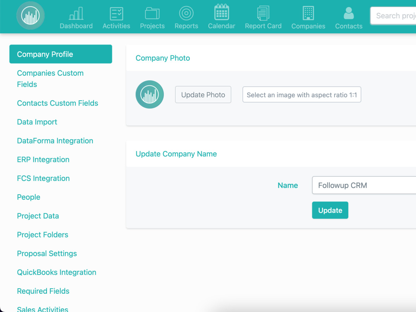Open Companies Custom Fields settings
Image resolution: width=416 pixels, height=312 pixels.
(x=50, y=79)
